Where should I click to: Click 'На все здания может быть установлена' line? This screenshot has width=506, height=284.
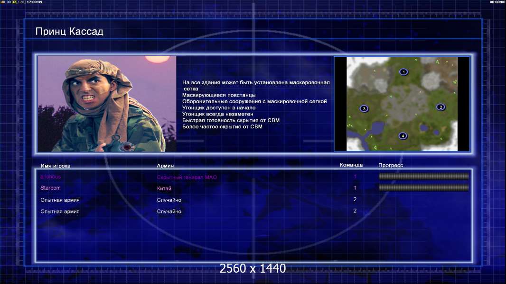(x=256, y=83)
